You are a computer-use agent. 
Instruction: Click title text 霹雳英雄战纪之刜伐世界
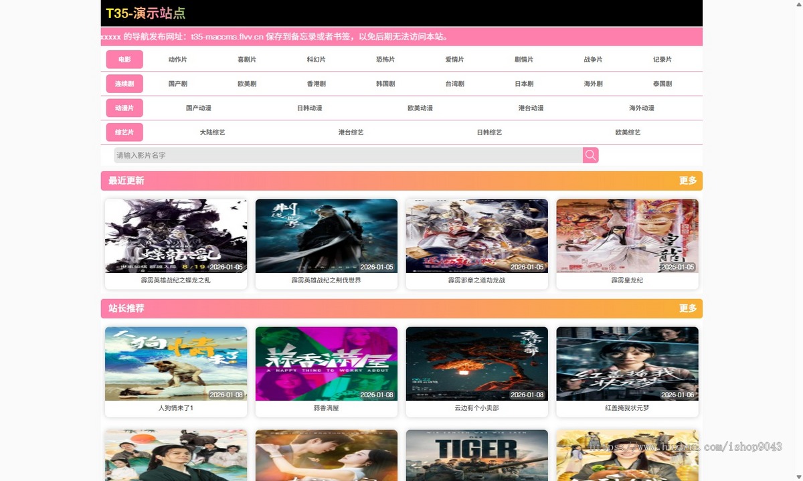327,280
